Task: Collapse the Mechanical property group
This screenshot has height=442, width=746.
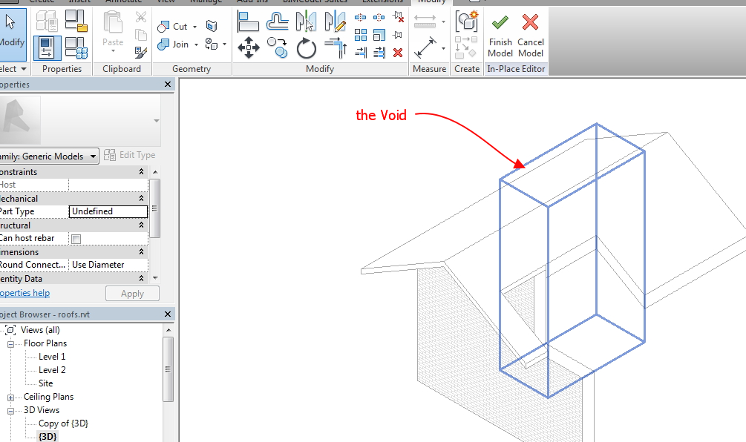Action: (x=141, y=198)
